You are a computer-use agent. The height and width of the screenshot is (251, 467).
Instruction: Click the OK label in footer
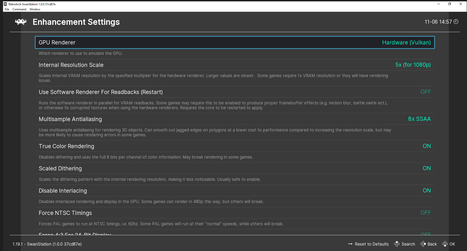[452, 244]
